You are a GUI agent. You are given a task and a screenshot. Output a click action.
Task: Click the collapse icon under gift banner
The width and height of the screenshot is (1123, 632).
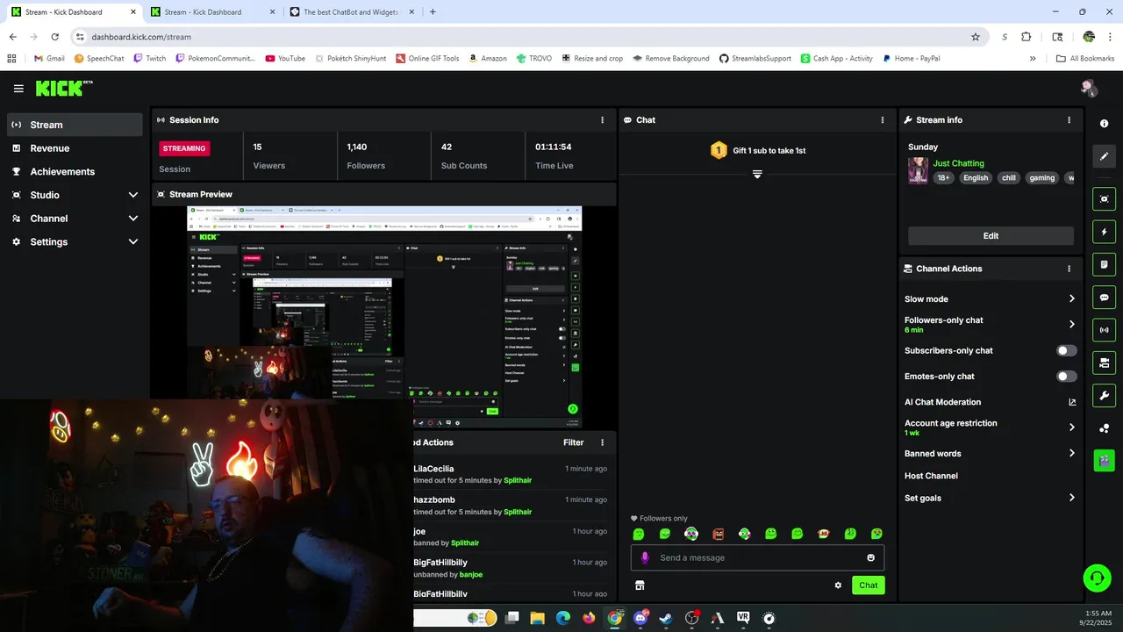[x=757, y=174]
